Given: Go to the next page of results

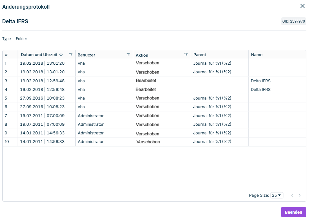Looking at the screenshot, I should tap(299, 195).
